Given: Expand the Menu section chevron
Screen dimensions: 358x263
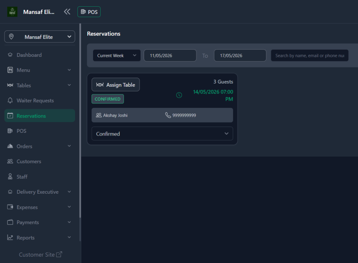Looking at the screenshot, I should (69, 70).
